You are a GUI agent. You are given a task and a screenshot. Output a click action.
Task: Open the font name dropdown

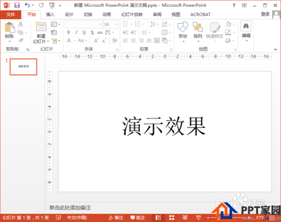pyautogui.click(x=101, y=24)
